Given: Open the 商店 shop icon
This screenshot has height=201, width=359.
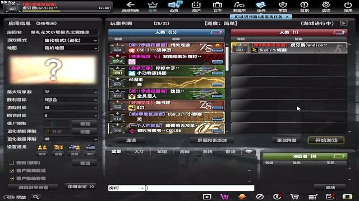Looking at the screenshot, I should pyautogui.click(x=196, y=7).
